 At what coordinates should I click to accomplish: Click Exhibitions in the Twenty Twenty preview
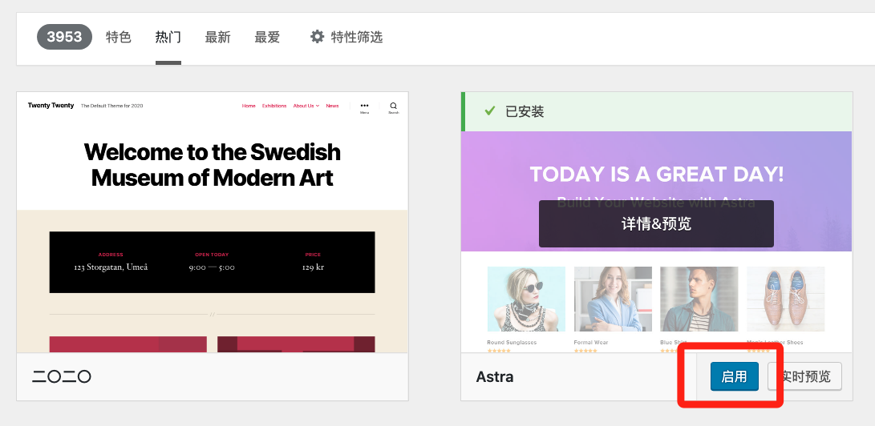274,106
